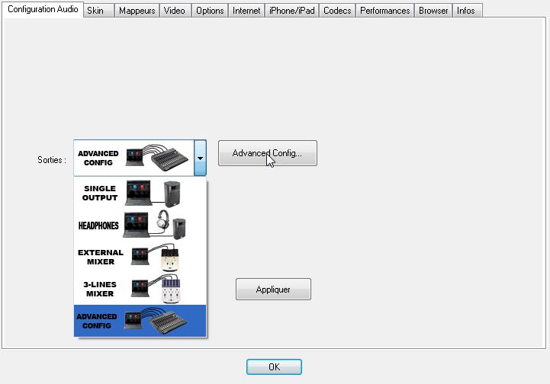This screenshot has width=550, height=384.
Task: Collapse the Sorties dropdown arrow
Action: [200, 158]
